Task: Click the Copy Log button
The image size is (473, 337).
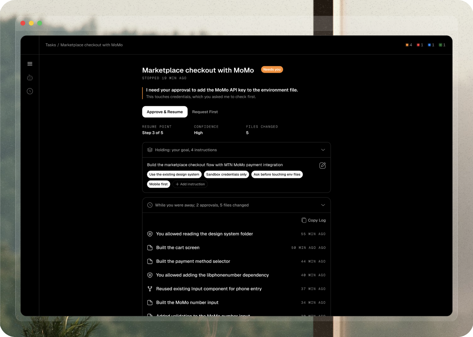Action: click(314, 220)
